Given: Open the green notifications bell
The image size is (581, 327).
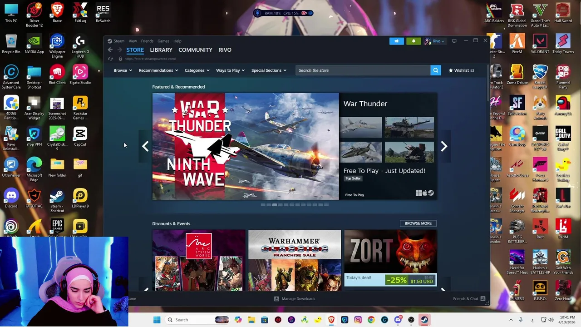Looking at the screenshot, I should (413, 41).
